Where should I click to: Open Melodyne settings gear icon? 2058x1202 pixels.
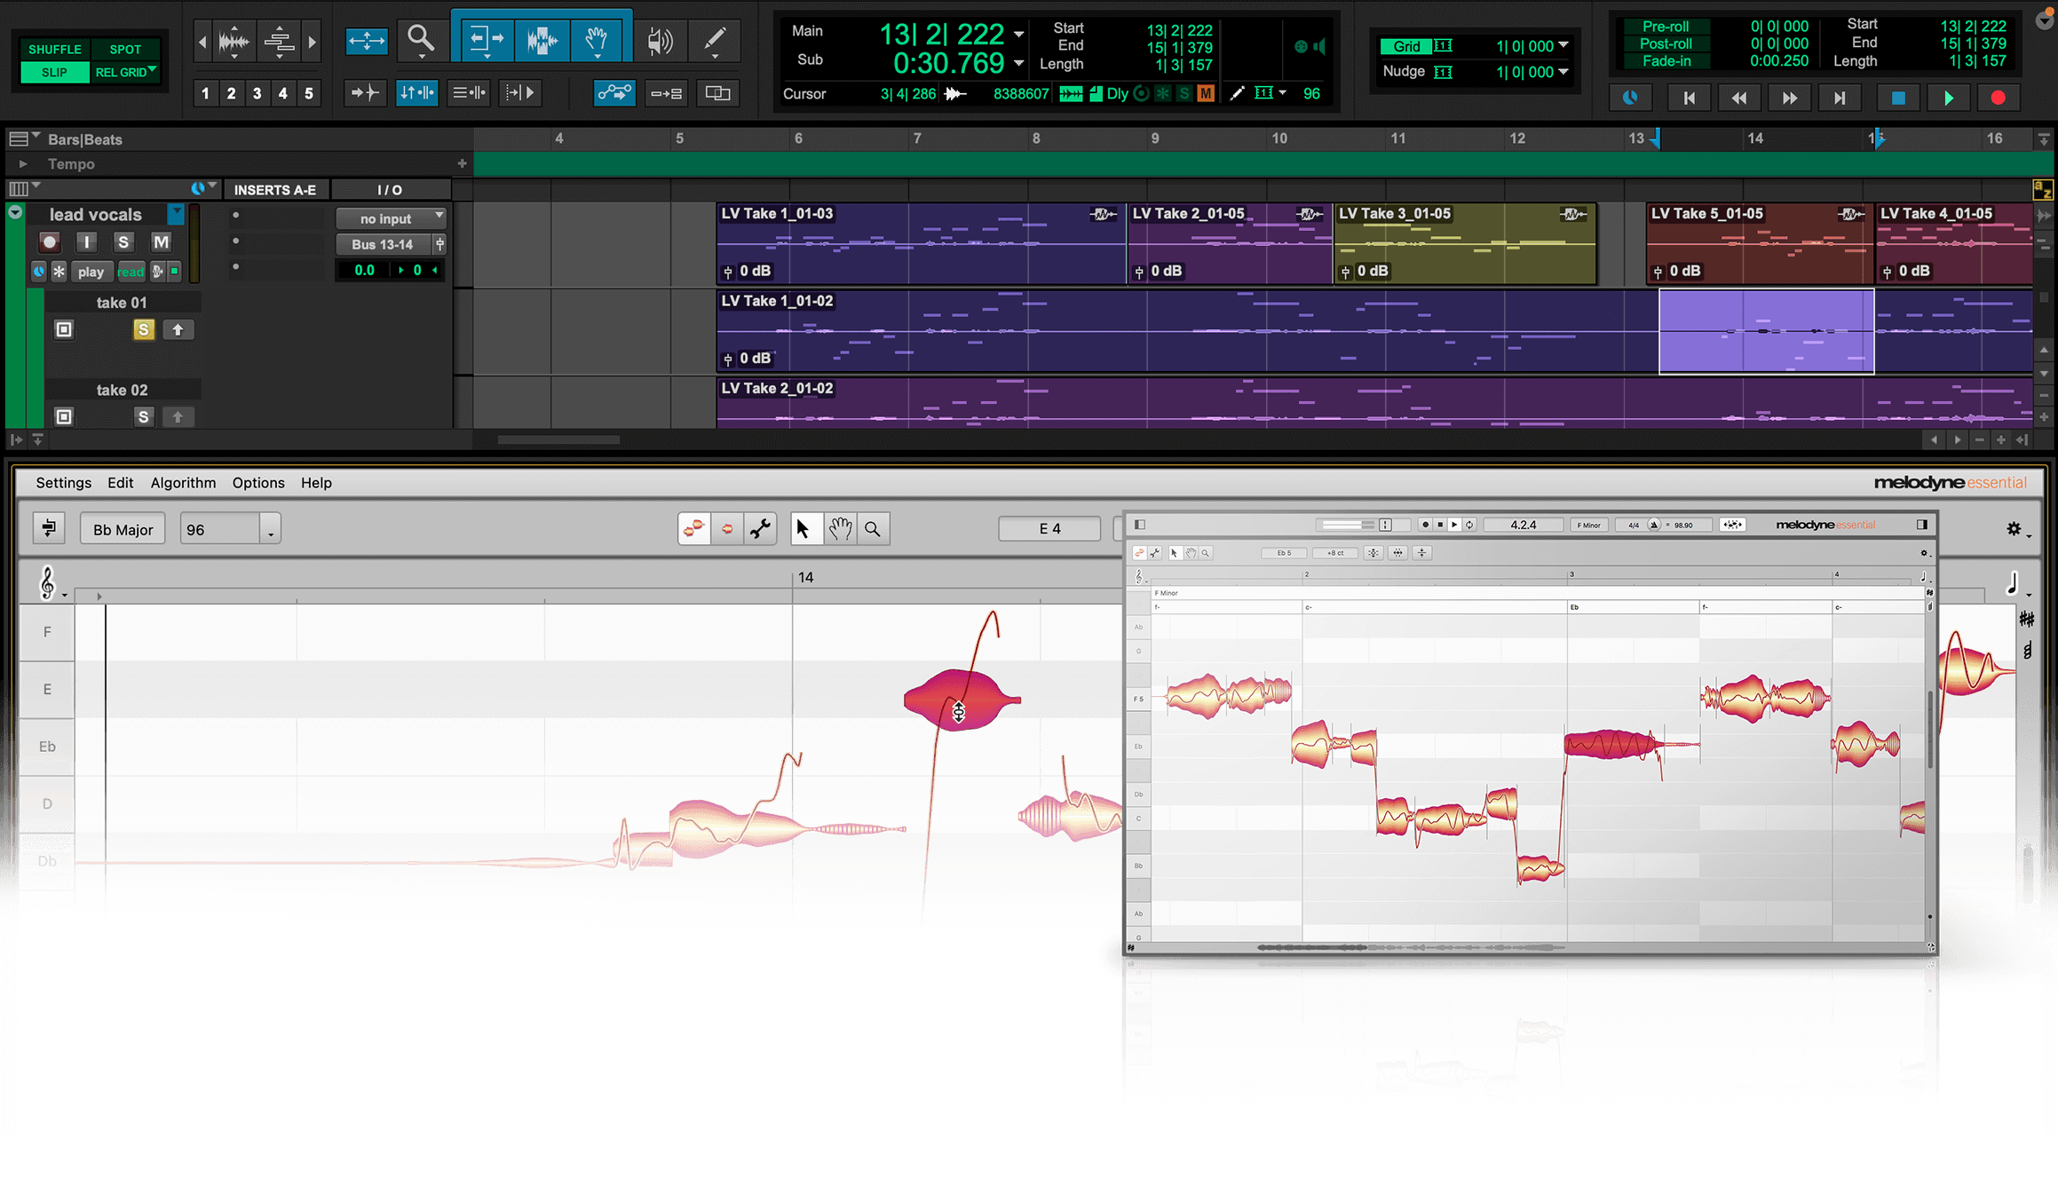pos(2014,529)
